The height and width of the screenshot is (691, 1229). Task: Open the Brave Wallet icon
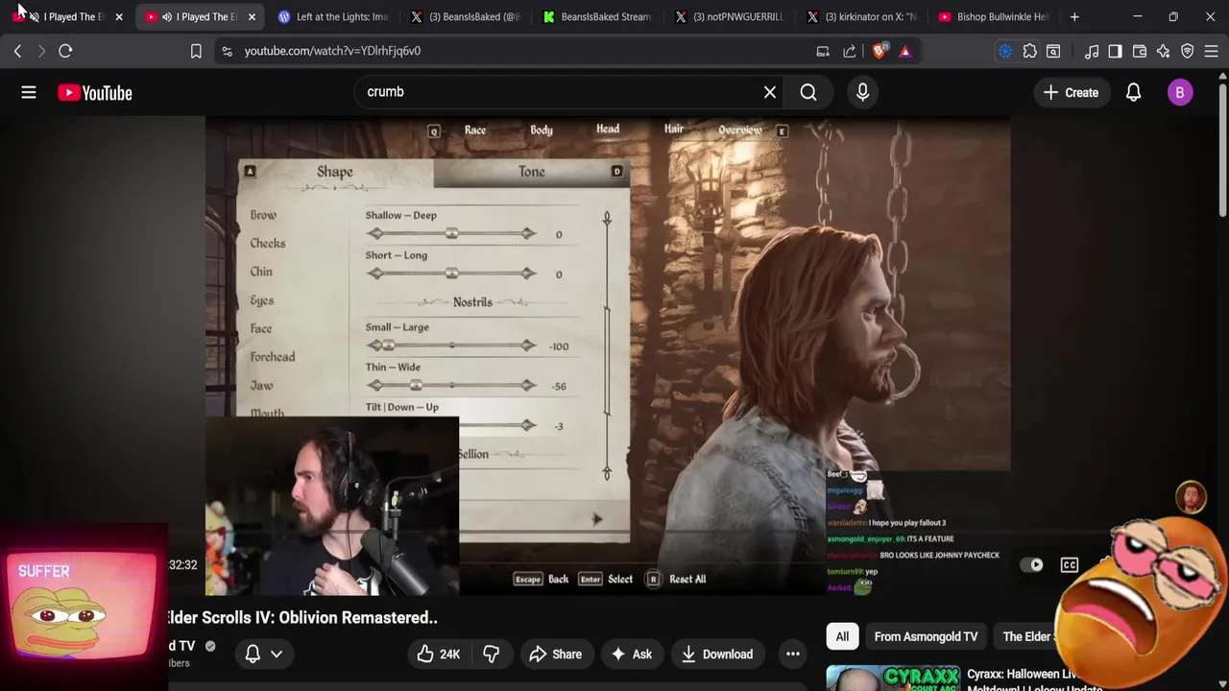pos(1140,51)
